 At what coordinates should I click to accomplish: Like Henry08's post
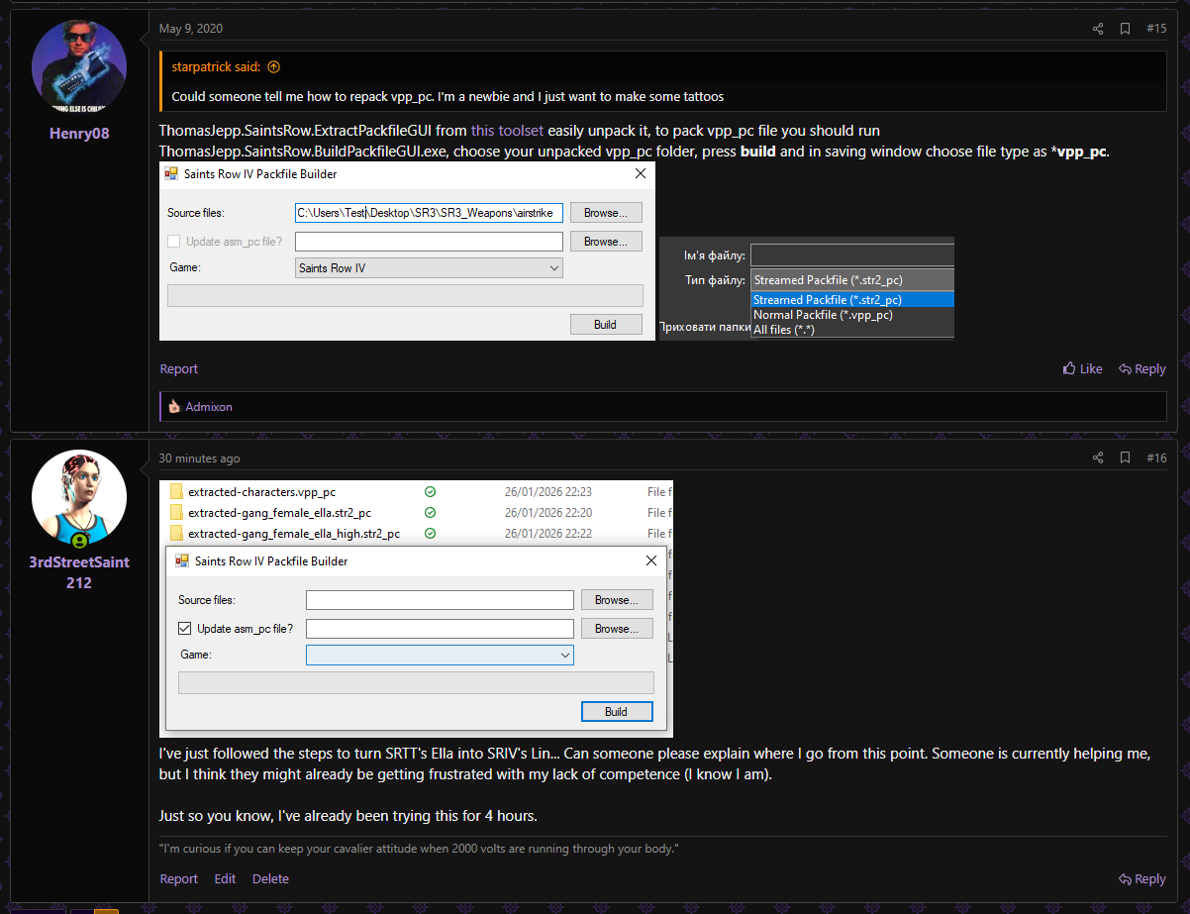(1082, 368)
